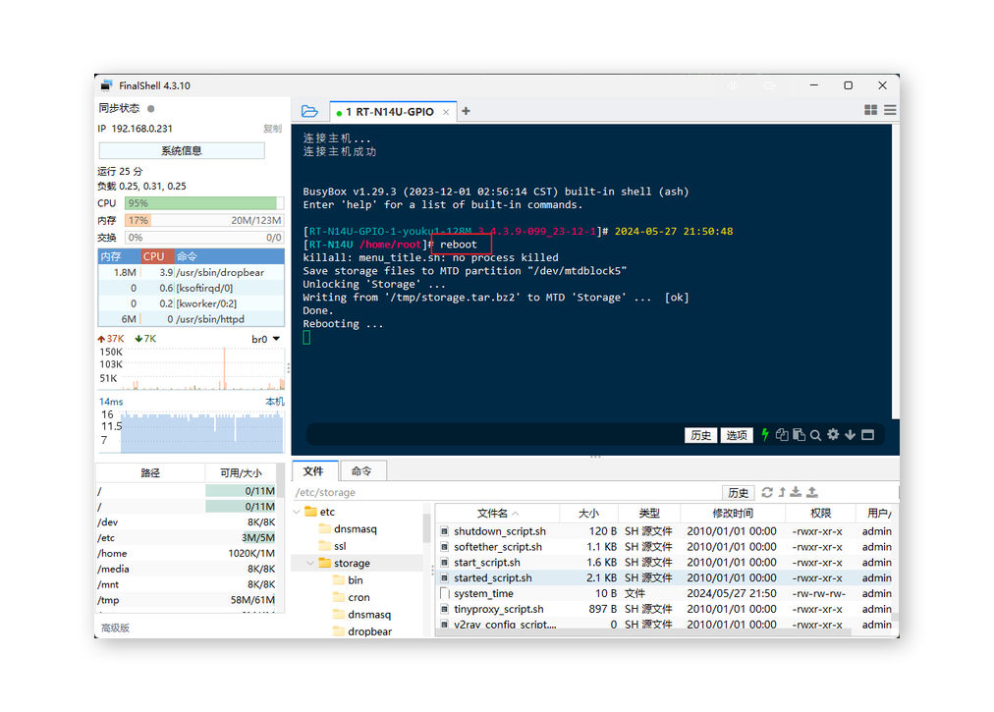Switch to the grid window layout view
Viewport: 994px width, 712px height.
tap(870, 110)
